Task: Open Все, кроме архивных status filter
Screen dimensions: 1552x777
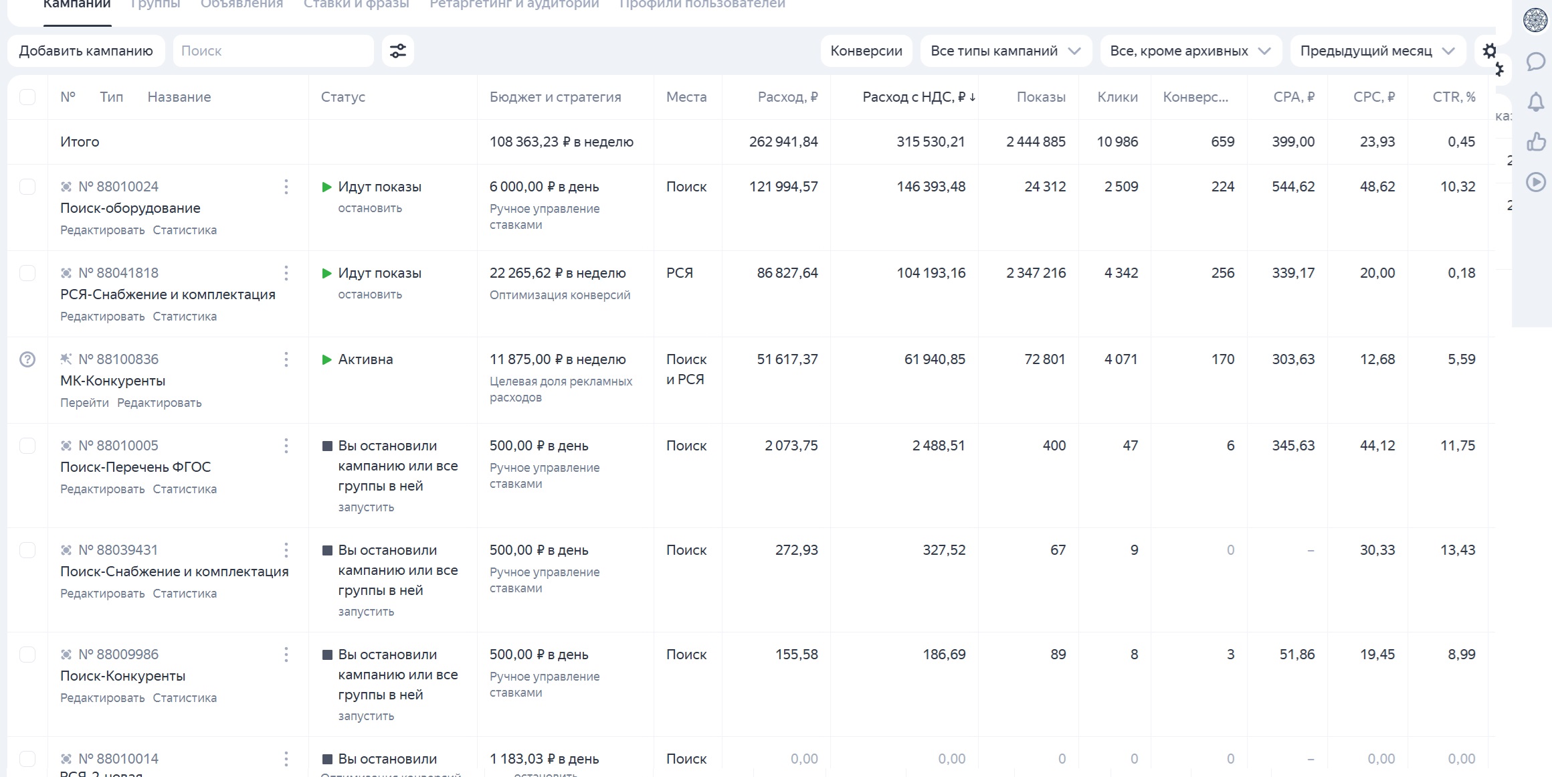Action: pos(1190,51)
